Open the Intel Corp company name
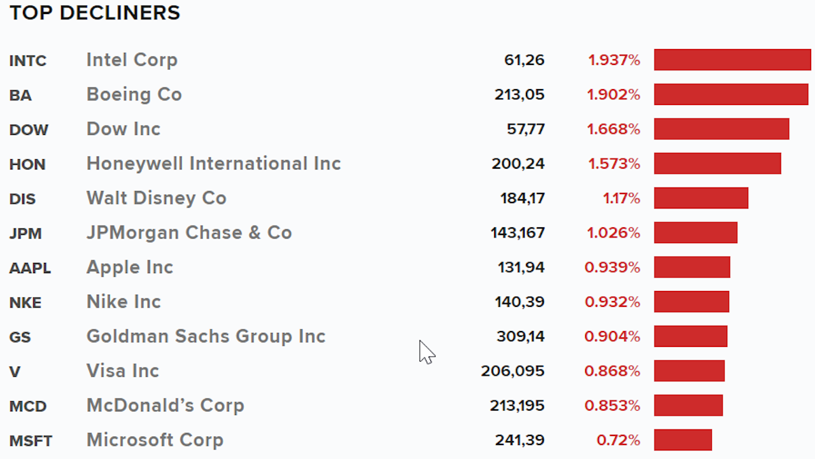815x459 pixels. pyautogui.click(x=132, y=60)
